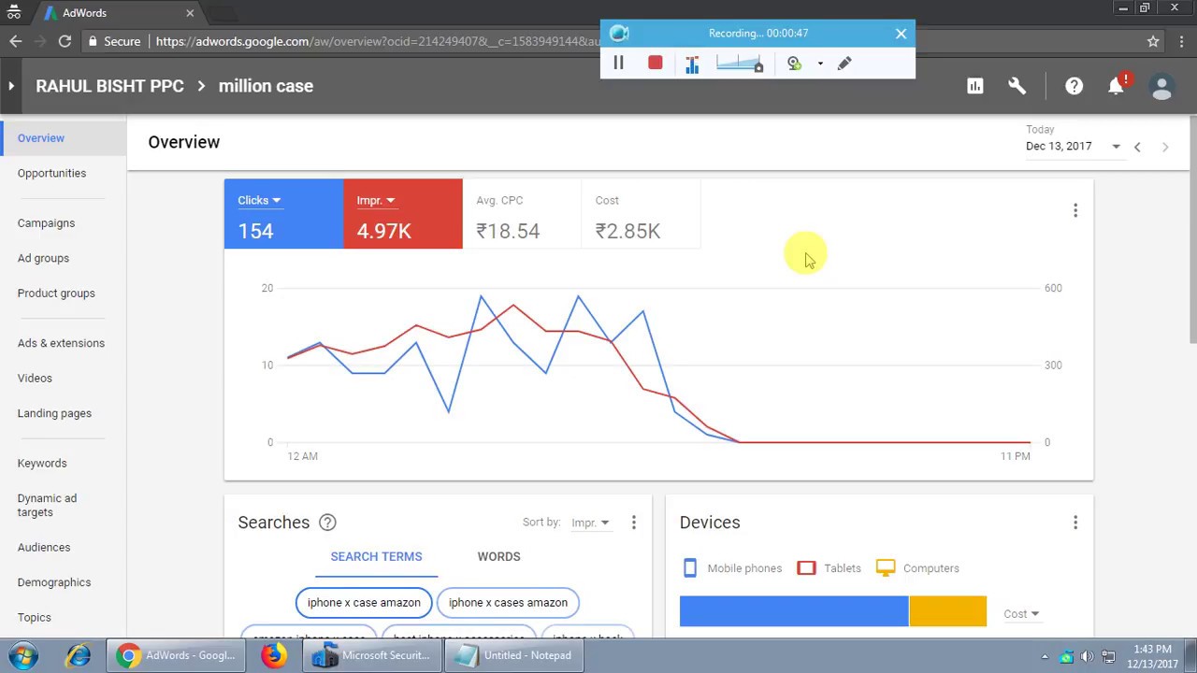Select 'iphone x case amazon' search term
This screenshot has width=1197, height=673.
click(364, 603)
